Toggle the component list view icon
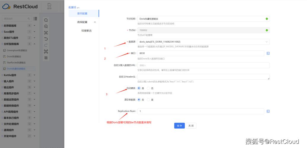 coord(35,19)
